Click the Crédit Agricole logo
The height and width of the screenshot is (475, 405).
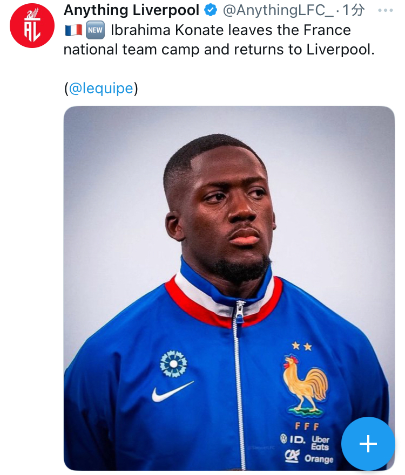[x=292, y=457]
